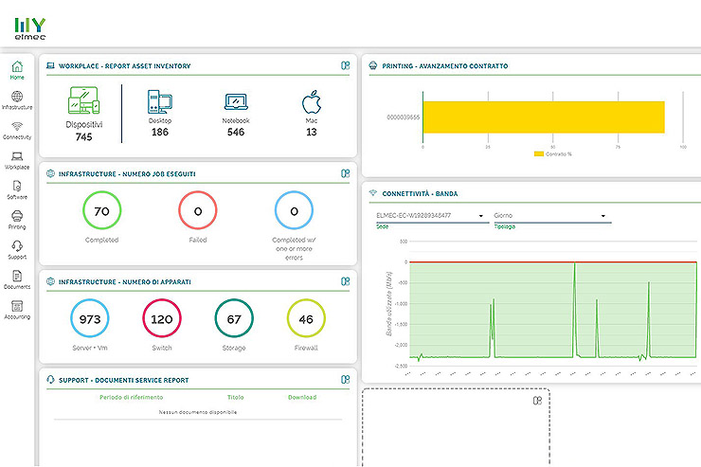701x467 pixels.
Task: Open Infrastructure from the sidebar
Action: tap(17, 100)
